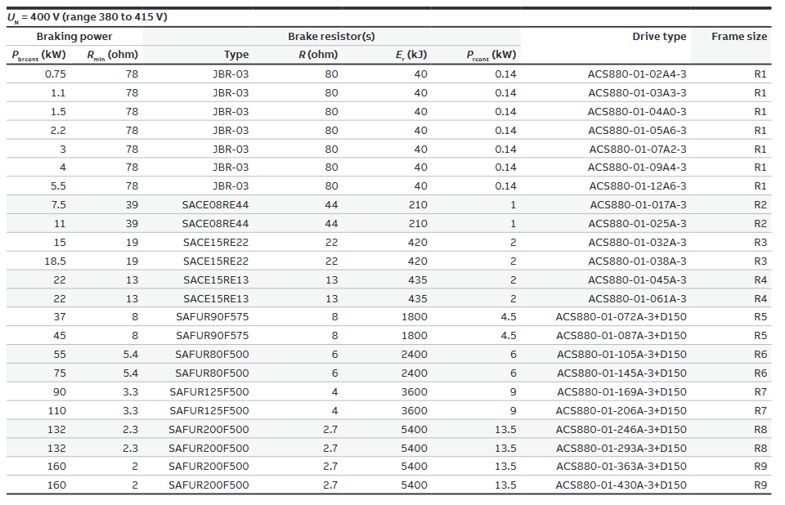Click drive type ACS880-01-025A-3
The width and height of the screenshot is (785, 505).
point(637,224)
